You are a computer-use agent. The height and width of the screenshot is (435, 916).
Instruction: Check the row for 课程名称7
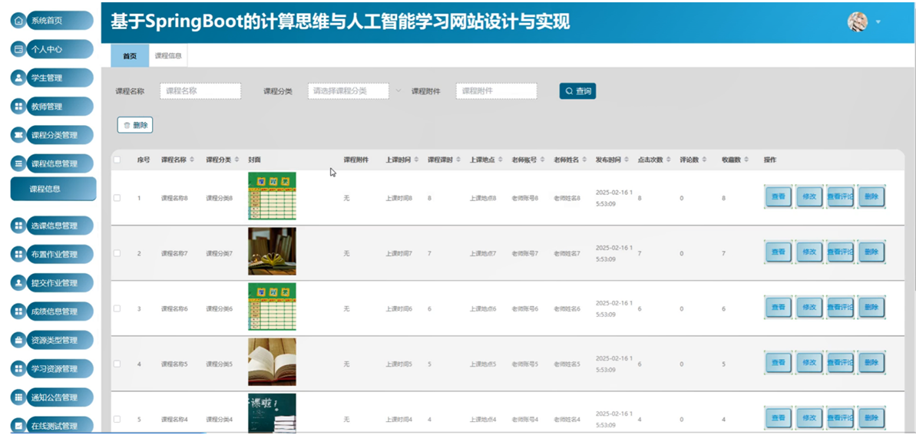117,253
